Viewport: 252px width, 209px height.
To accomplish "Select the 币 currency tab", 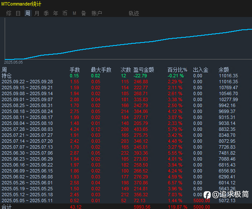I will coord(65,13).
